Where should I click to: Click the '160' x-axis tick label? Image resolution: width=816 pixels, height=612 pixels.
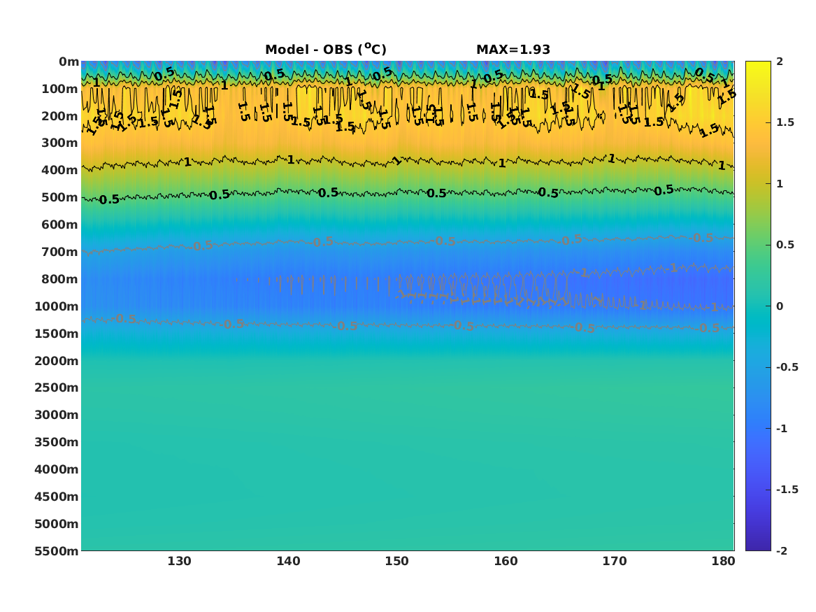(x=506, y=561)
